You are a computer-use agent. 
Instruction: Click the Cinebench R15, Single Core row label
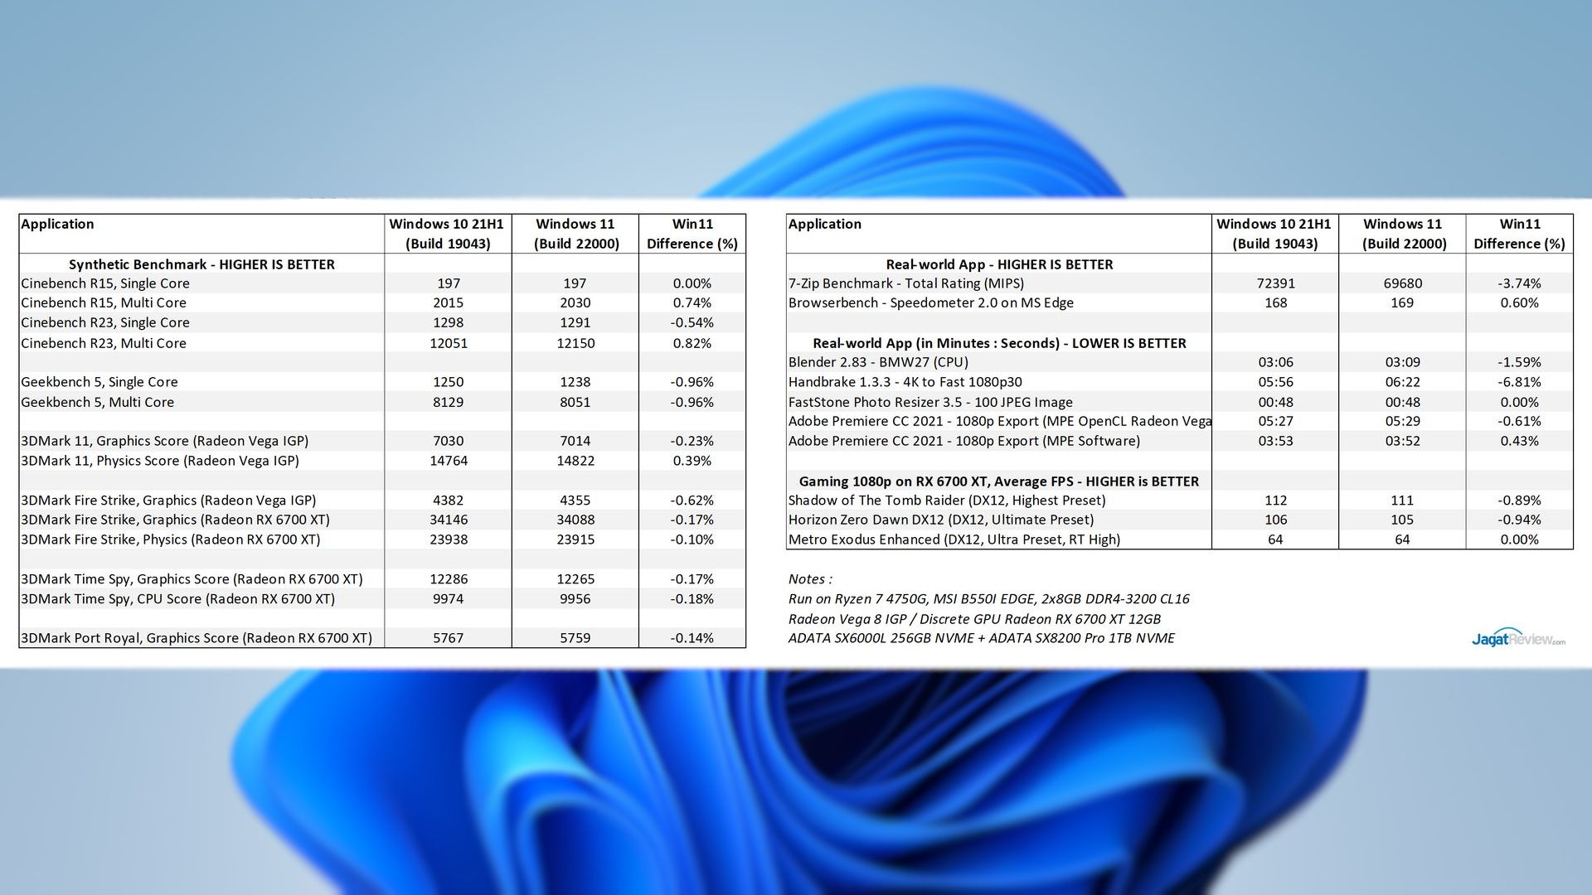point(105,283)
